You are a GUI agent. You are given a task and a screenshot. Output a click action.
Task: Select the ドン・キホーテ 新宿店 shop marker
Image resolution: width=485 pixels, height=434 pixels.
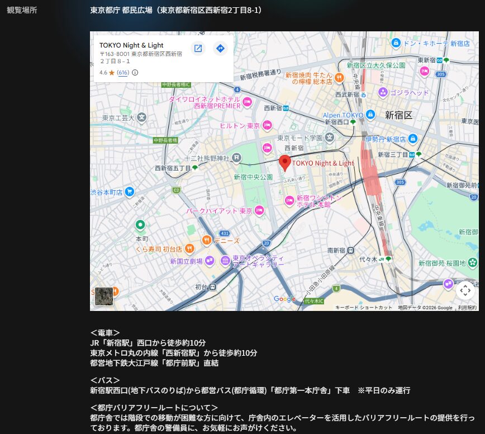[396, 43]
